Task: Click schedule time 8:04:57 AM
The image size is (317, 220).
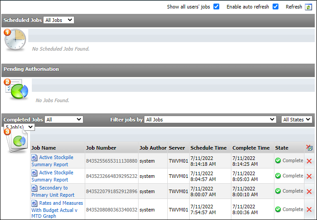Action: 203,179
